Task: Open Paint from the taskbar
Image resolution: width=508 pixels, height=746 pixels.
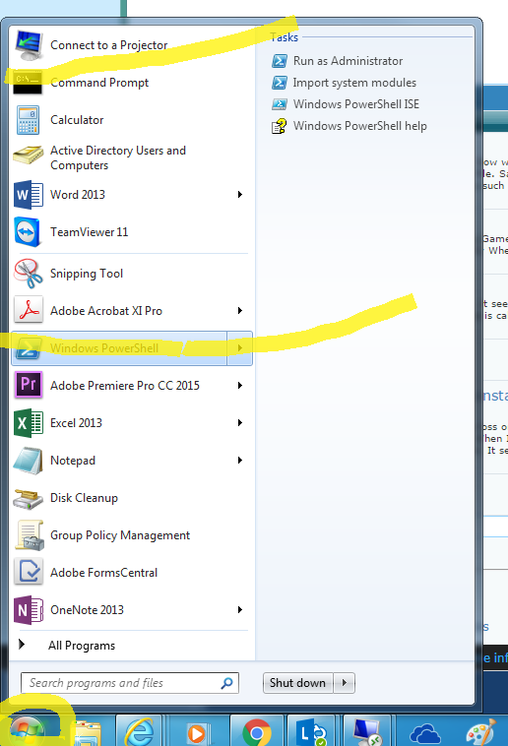Action: pos(480,732)
